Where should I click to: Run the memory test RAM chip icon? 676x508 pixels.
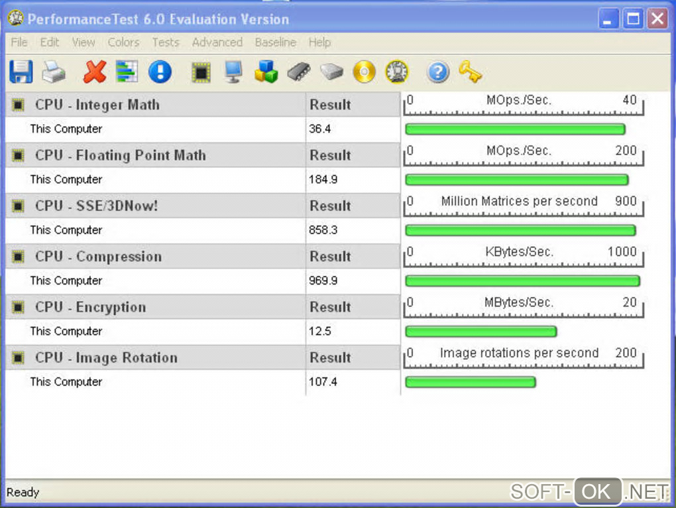pyautogui.click(x=299, y=72)
